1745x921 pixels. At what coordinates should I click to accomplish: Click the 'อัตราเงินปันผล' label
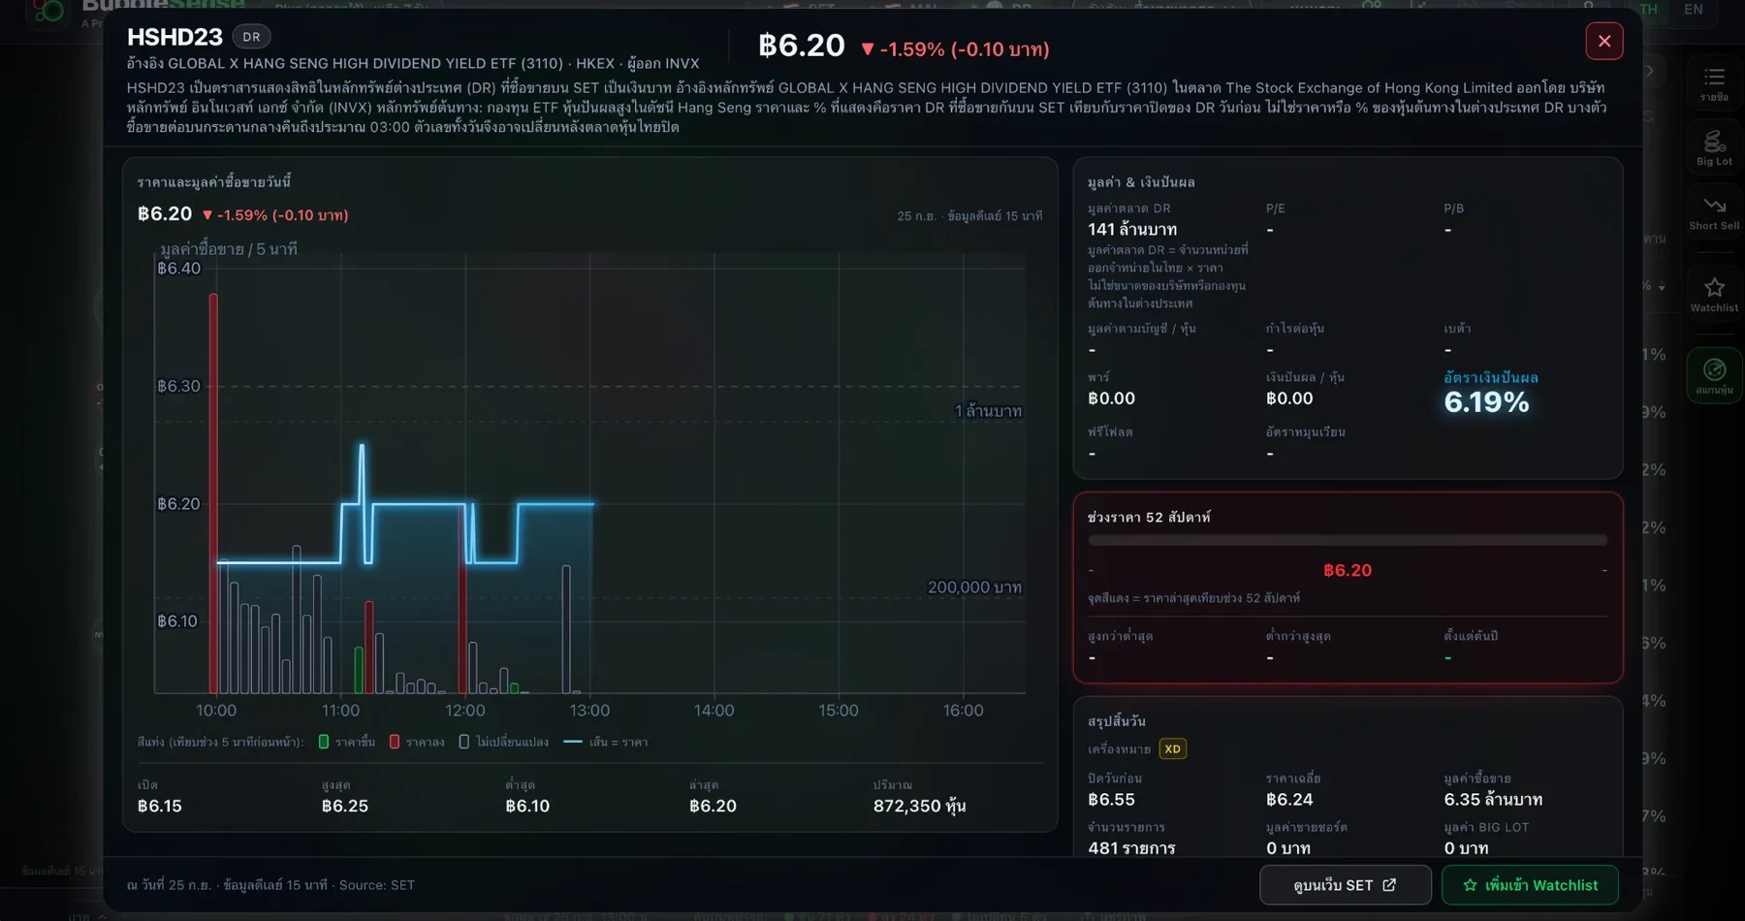point(1491,377)
